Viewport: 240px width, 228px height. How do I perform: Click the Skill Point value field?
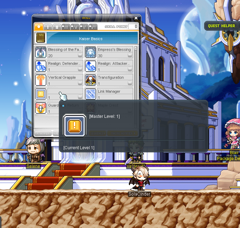(x=133, y=26)
